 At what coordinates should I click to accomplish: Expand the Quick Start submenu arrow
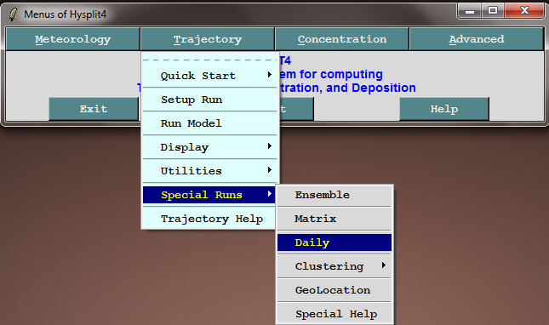tap(269, 75)
